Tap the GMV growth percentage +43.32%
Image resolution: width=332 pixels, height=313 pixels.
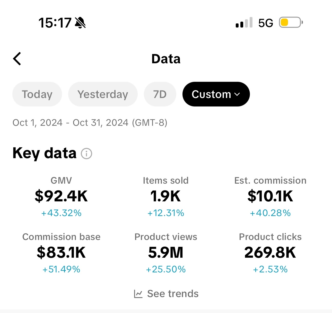61,213
